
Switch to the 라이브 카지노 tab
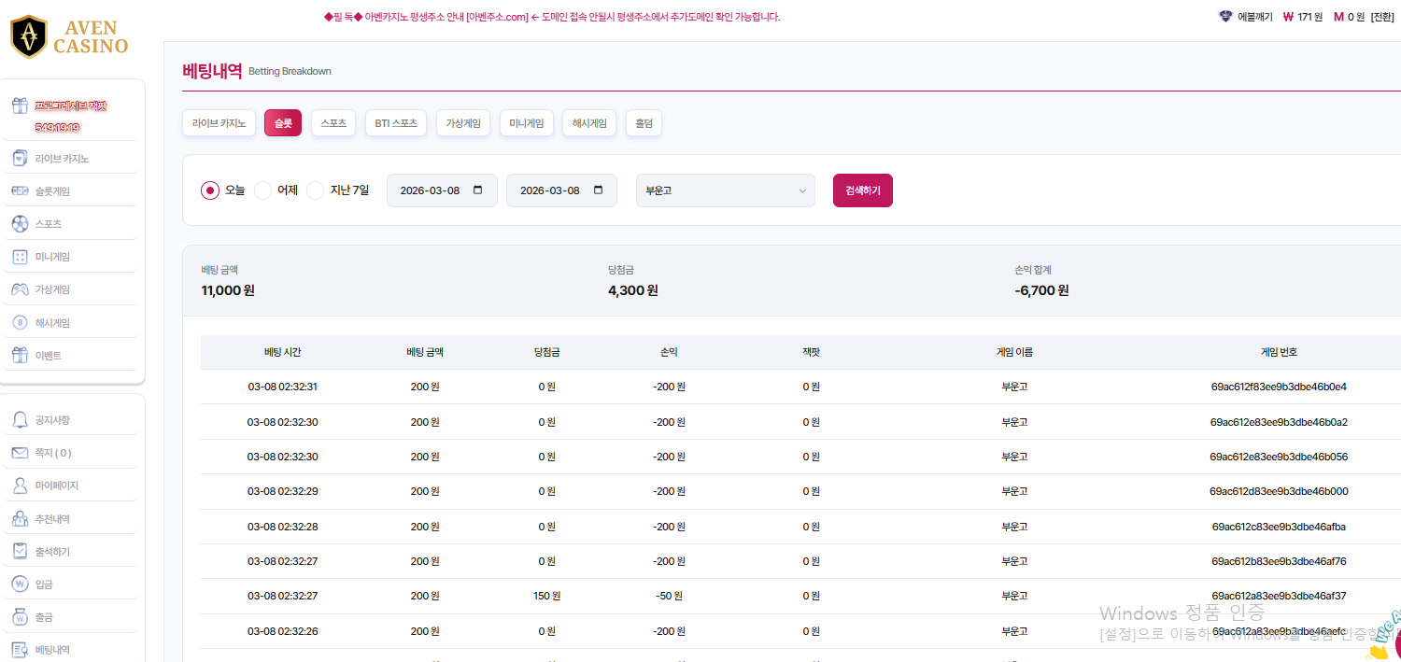219,123
